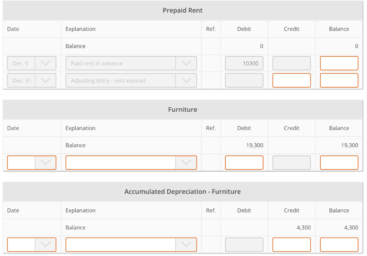This screenshot has height=256, width=367.
Task: Click the Debit field showing 10300
Action: pos(244,63)
